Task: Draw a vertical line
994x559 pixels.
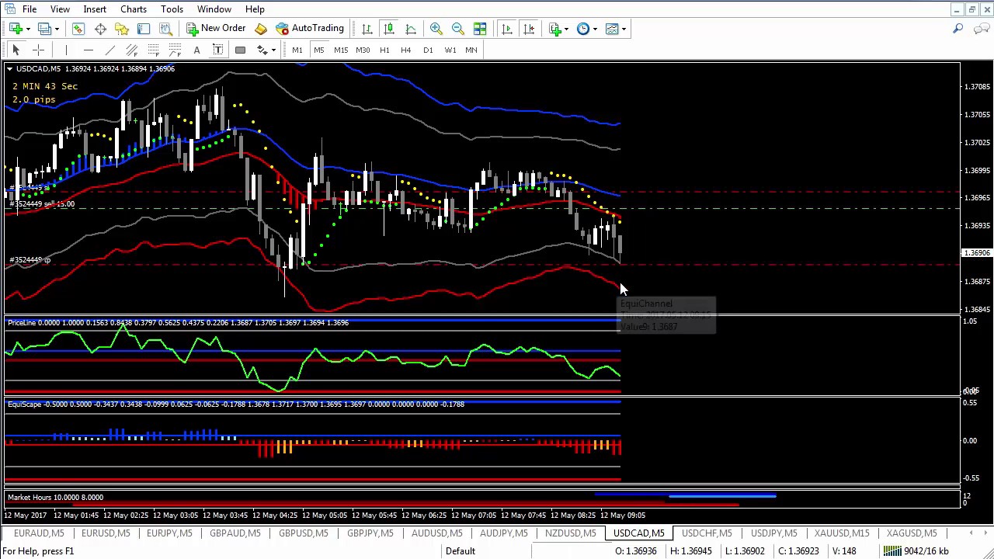Action: 67,50
